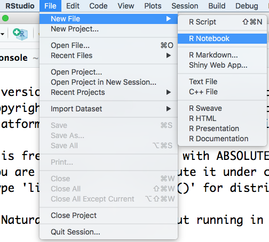Open the Edit menu in menu bar
The width and height of the screenshot is (269, 242).
tap(73, 6)
